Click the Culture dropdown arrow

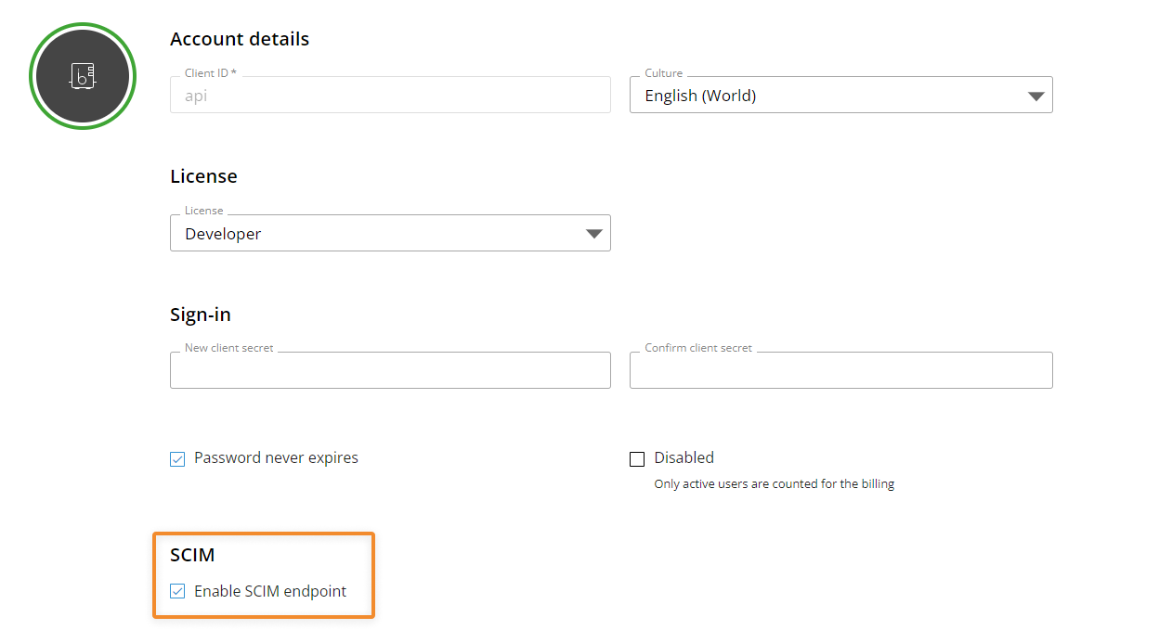coord(1035,94)
